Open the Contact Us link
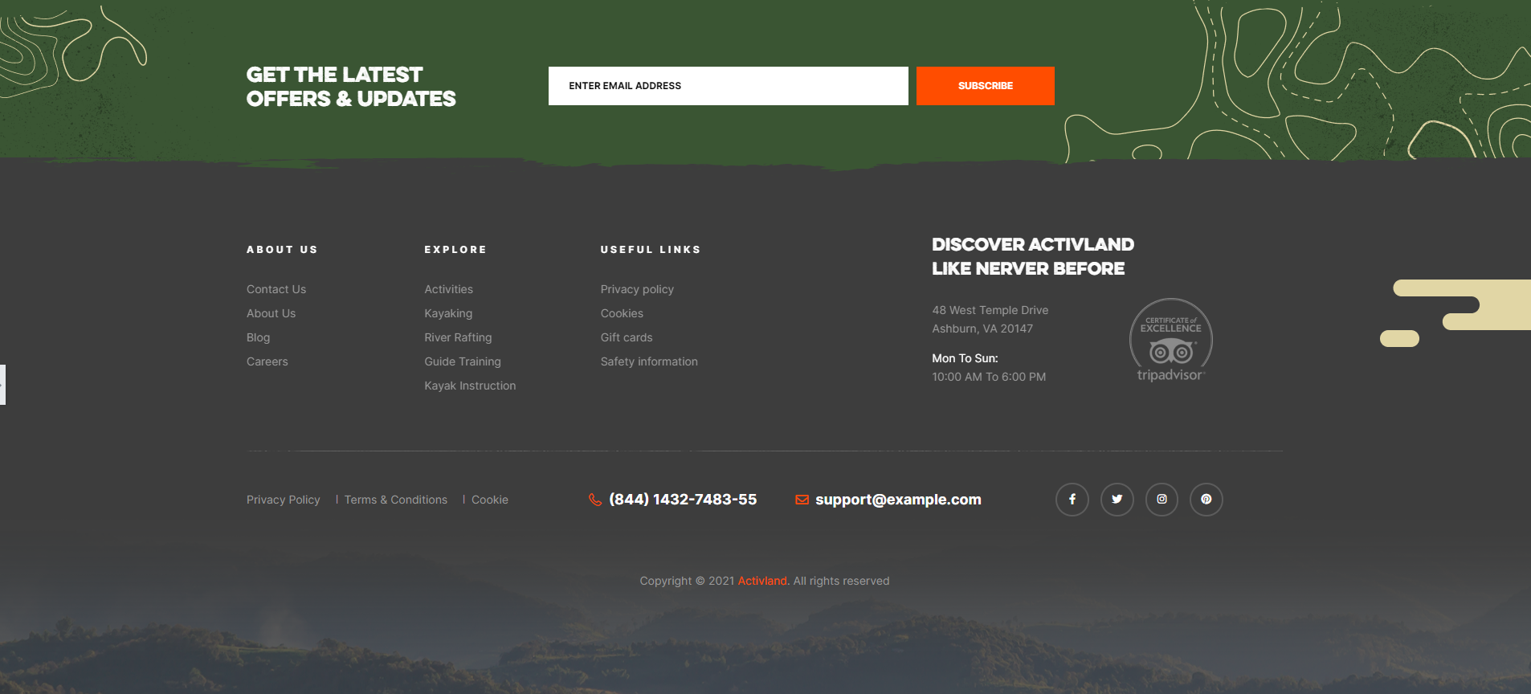Image resolution: width=1531 pixels, height=694 pixels. click(276, 289)
